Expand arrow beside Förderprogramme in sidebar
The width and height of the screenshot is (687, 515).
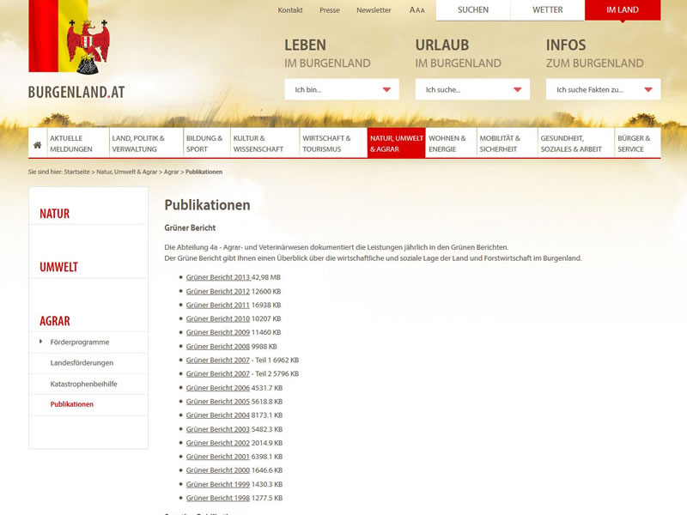click(40, 342)
